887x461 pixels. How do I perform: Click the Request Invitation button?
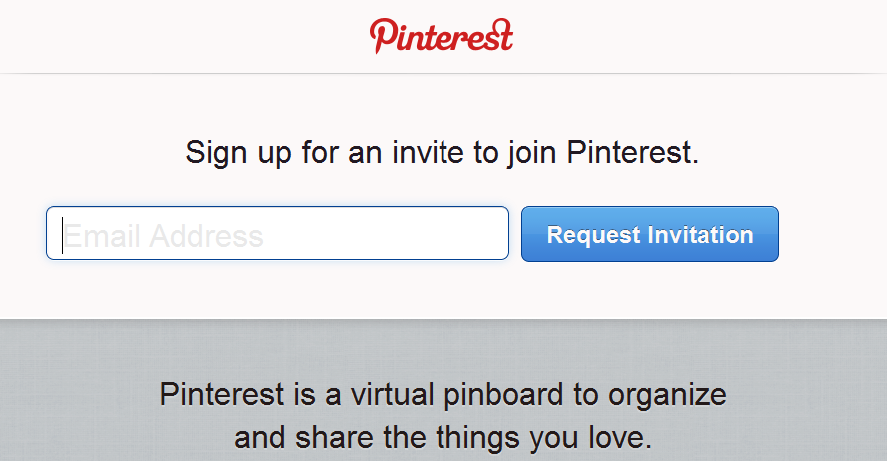coord(650,234)
